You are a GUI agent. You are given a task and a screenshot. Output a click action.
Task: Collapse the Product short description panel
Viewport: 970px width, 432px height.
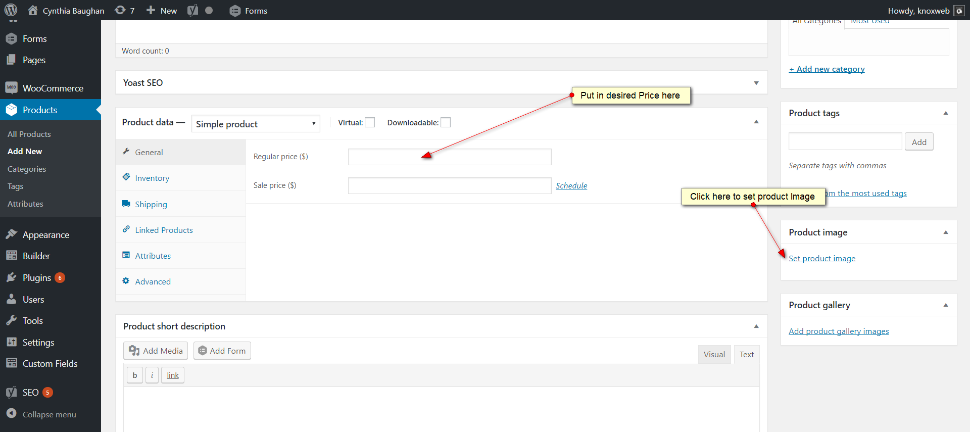(x=756, y=326)
